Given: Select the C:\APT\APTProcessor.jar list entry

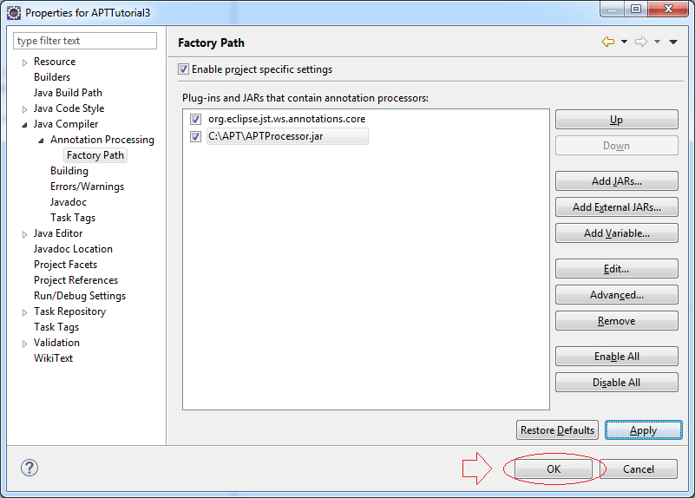Looking at the screenshot, I should click(x=287, y=136).
